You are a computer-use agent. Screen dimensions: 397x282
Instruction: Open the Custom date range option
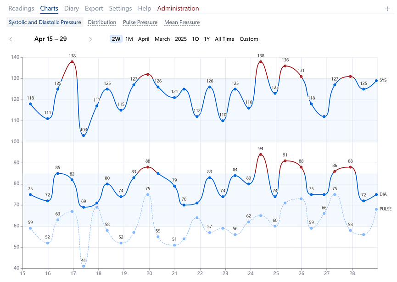coord(249,39)
